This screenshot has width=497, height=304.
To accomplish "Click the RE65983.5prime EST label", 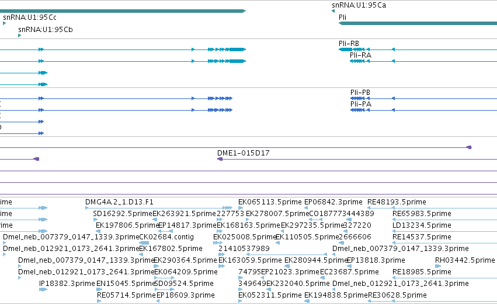I will (422, 214).
